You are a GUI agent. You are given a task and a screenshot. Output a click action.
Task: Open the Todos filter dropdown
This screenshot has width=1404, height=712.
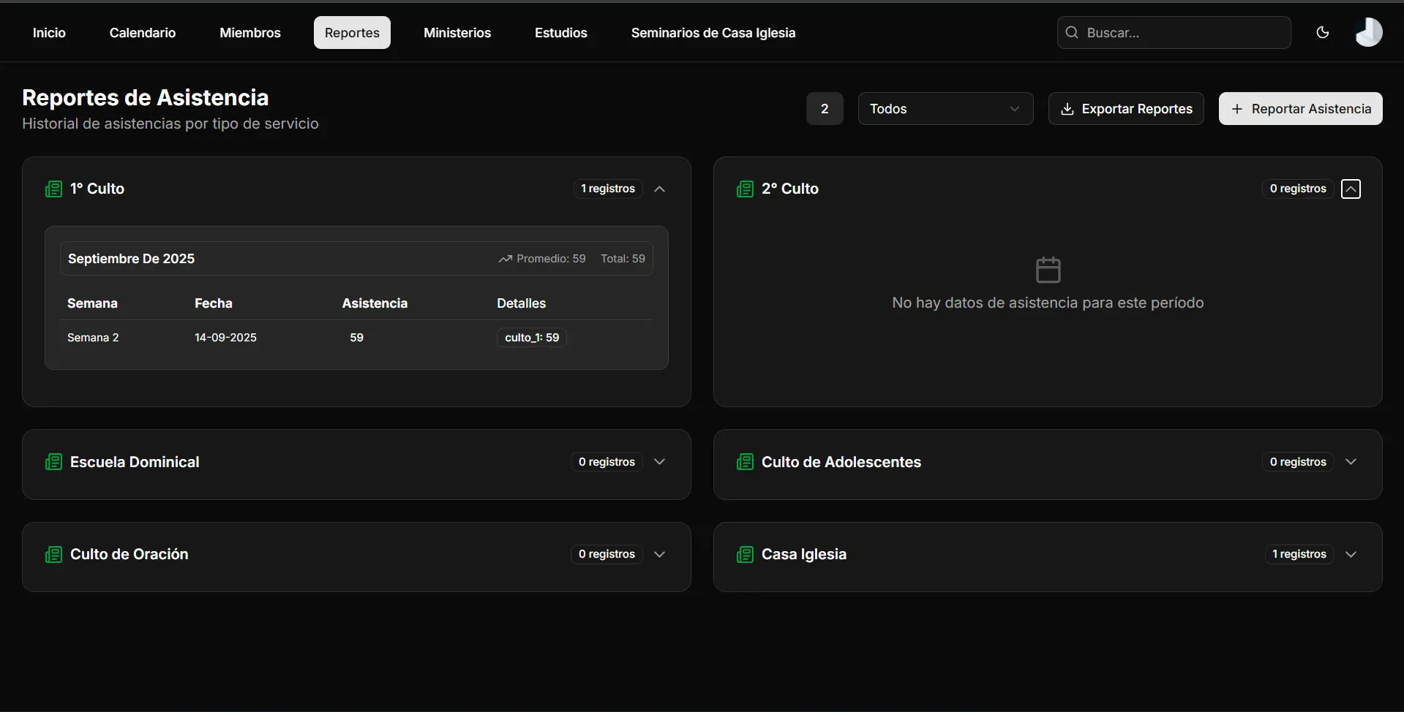945,108
